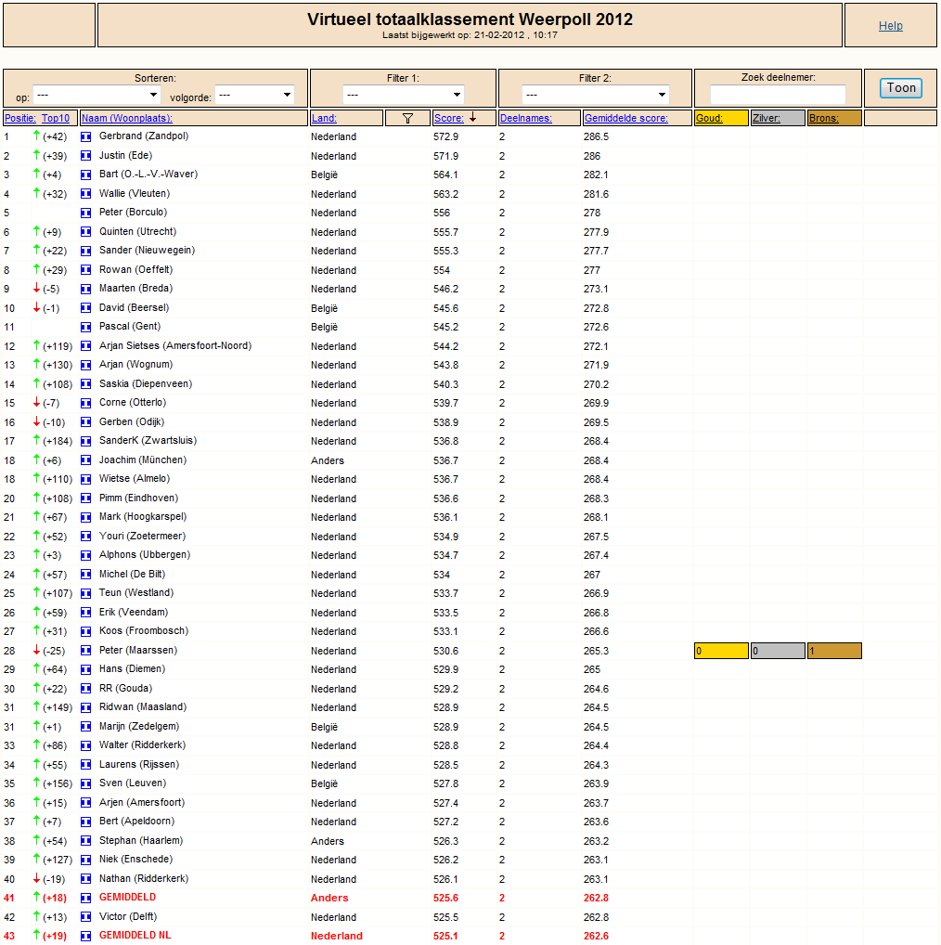Click the name 'Hans (Diemen)'

tap(132, 669)
